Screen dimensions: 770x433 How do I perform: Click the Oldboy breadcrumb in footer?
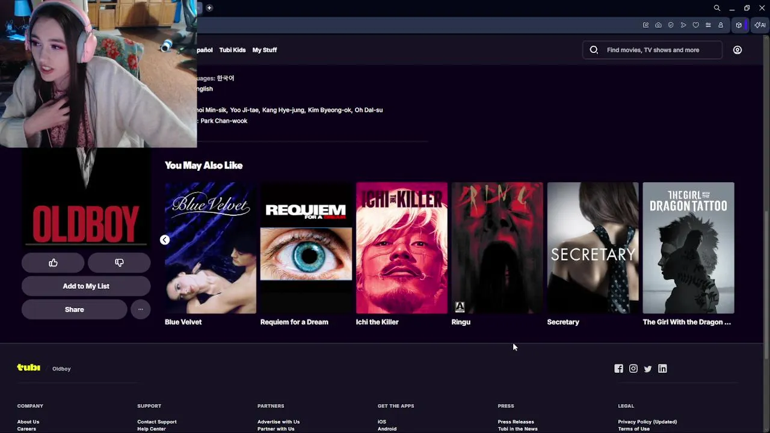coord(61,369)
